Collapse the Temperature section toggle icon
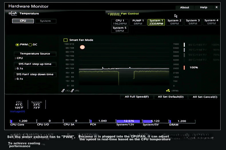Image resolution: width=226 pixels, height=150 pixels. [10, 13]
